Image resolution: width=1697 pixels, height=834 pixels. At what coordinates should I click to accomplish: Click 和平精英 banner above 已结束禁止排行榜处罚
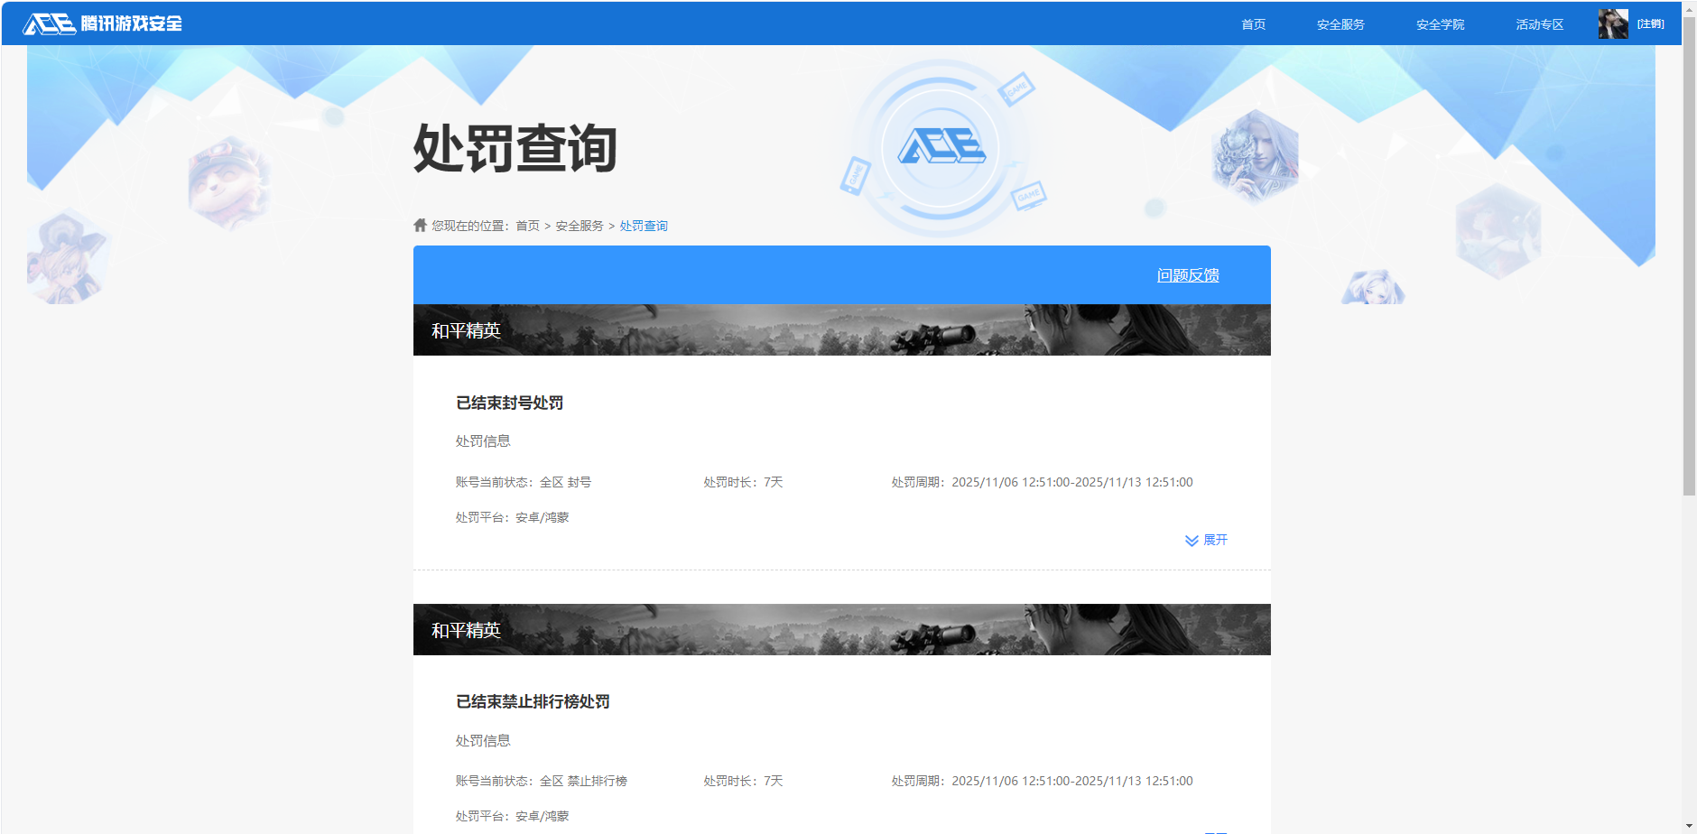click(841, 630)
